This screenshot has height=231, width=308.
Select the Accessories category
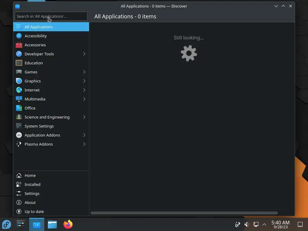[51, 45]
